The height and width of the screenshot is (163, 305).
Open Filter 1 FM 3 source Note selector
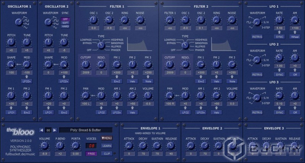(x=148, y=81)
